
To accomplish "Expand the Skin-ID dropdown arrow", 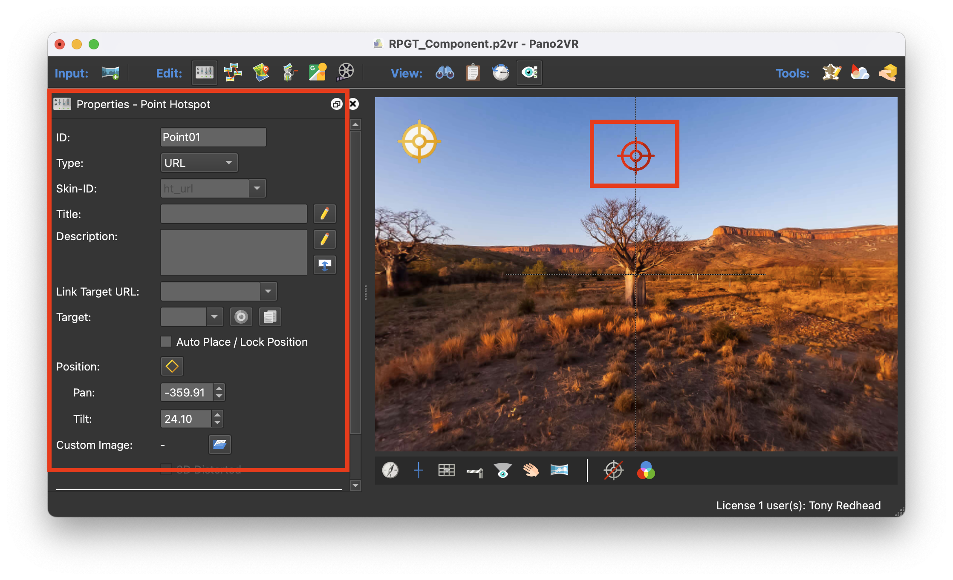I will (x=257, y=188).
